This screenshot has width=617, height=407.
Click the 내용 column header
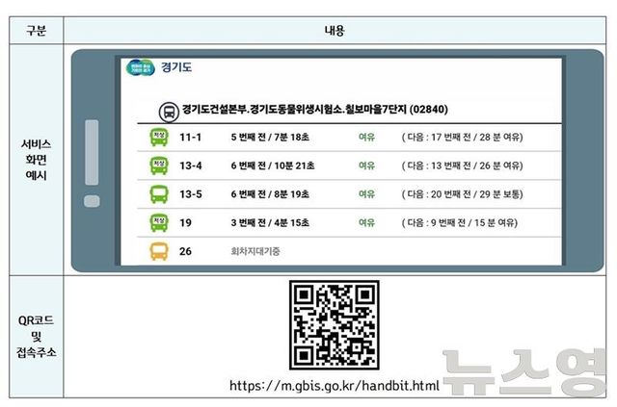coord(334,31)
